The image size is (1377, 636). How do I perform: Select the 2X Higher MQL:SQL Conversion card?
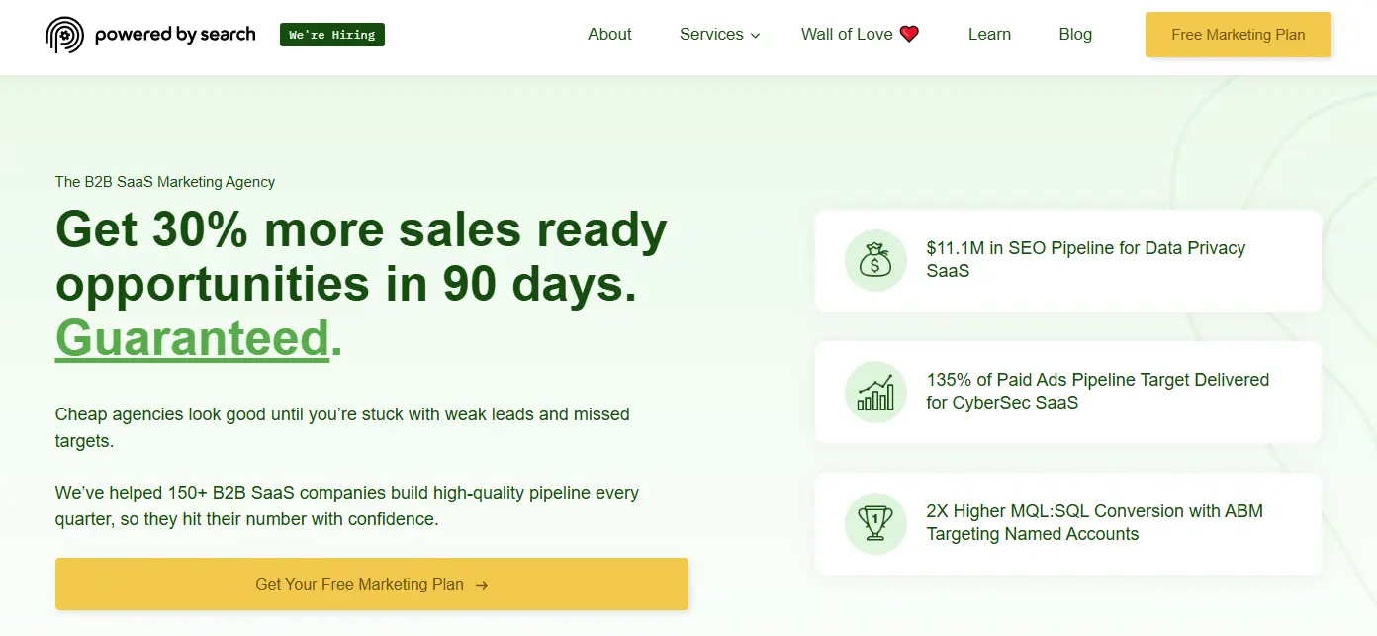[x=1067, y=524]
